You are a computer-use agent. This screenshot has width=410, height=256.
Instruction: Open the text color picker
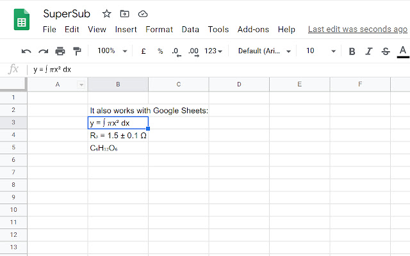click(402, 51)
